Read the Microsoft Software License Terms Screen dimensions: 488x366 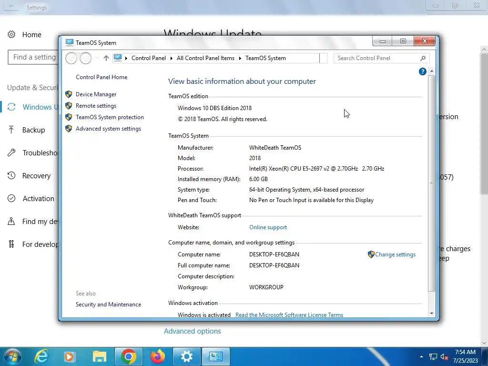289,315
